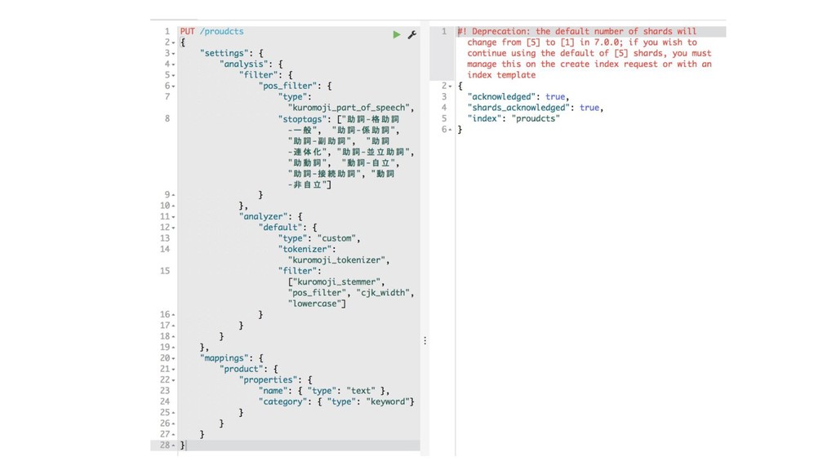Click the "name" property on line 23
Image resolution: width=836 pixels, height=470 pixels.
tap(273, 391)
